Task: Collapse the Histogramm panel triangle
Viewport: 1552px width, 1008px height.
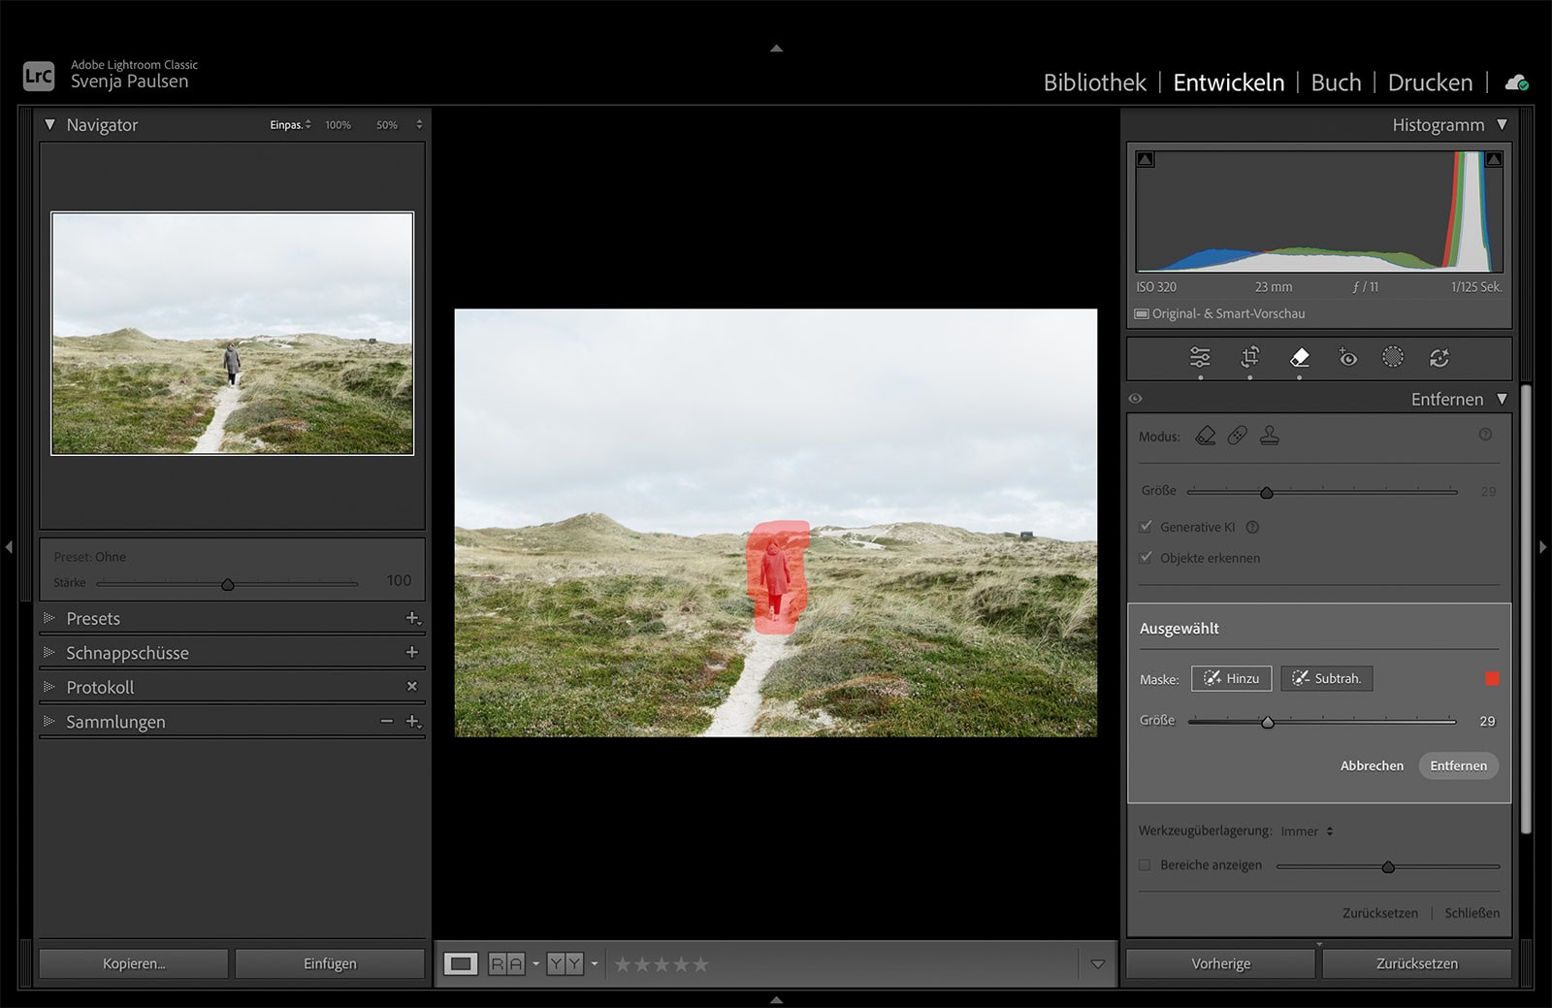Action: pyautogui.click(x=1503, y=124)
